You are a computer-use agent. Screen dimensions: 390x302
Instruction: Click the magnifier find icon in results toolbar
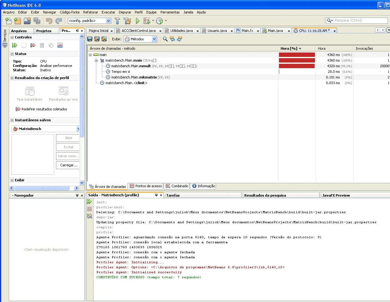tap(165, 39)
